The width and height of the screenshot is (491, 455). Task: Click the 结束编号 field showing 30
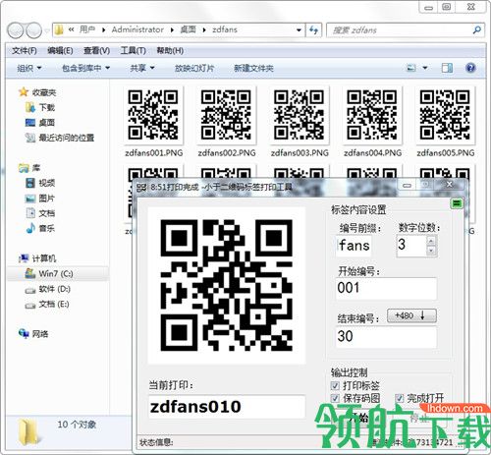pyautogui.click(x=386, y=337)
